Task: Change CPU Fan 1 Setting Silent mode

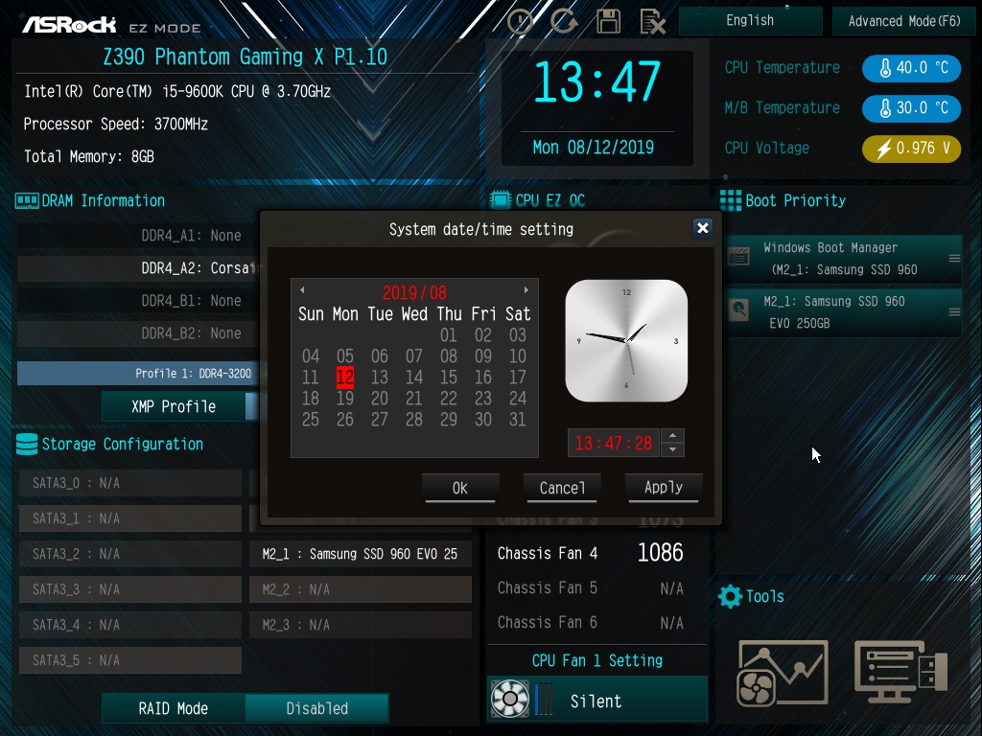Action: click(x=596, y=701)
